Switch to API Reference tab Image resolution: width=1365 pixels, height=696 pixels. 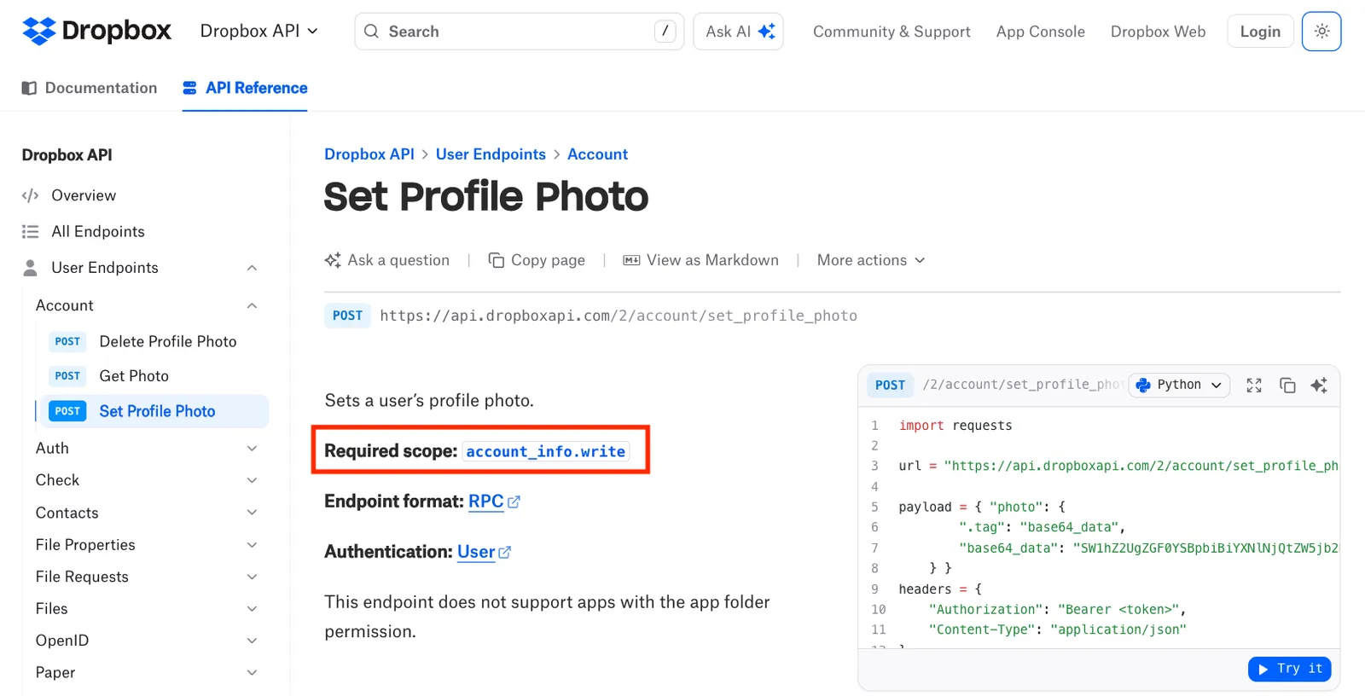point(245,88)
